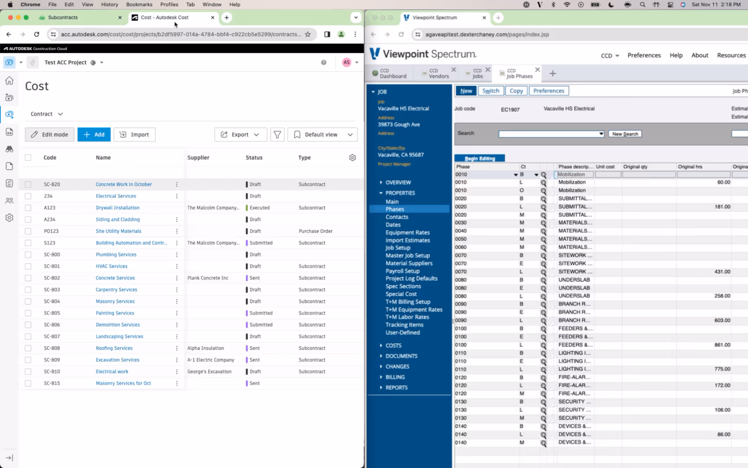Select the A123 Drywall Installation checkbox

tap(28, 208)
